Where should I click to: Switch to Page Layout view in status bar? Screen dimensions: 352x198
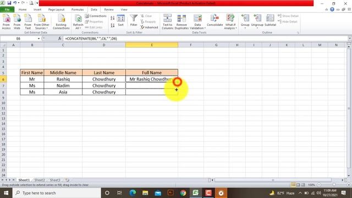[x=298, y=185]
